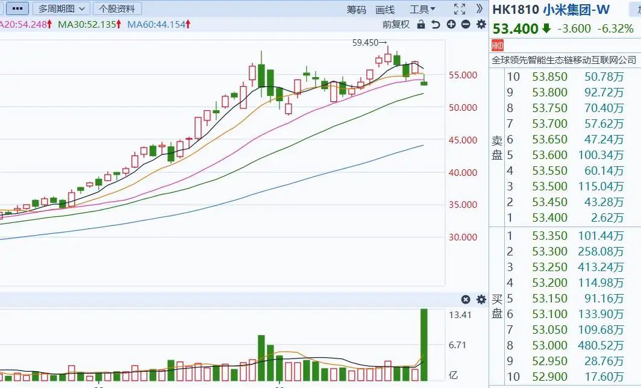Viewport: 641px width, 388px height.
Task: Close the volume indicator panel
Action: click(466, 299)
